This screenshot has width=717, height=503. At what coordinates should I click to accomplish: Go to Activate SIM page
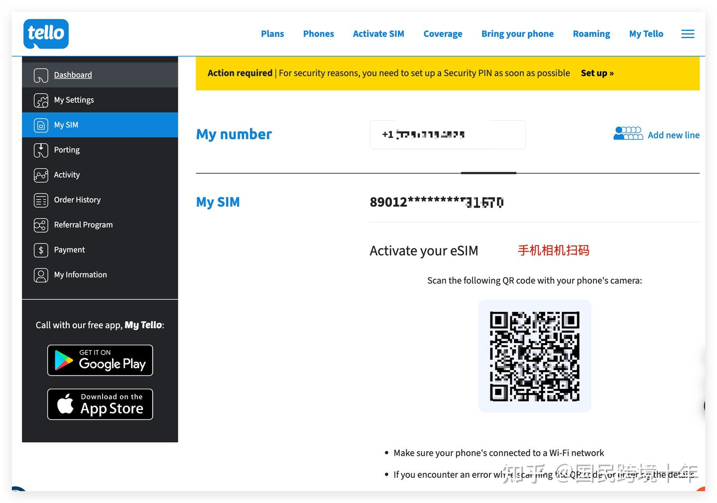coord(378,34)
